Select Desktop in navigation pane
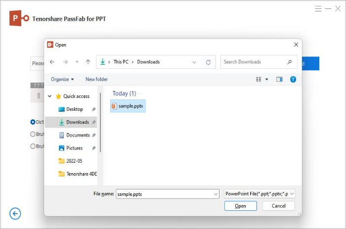 (x=75, y=109)
